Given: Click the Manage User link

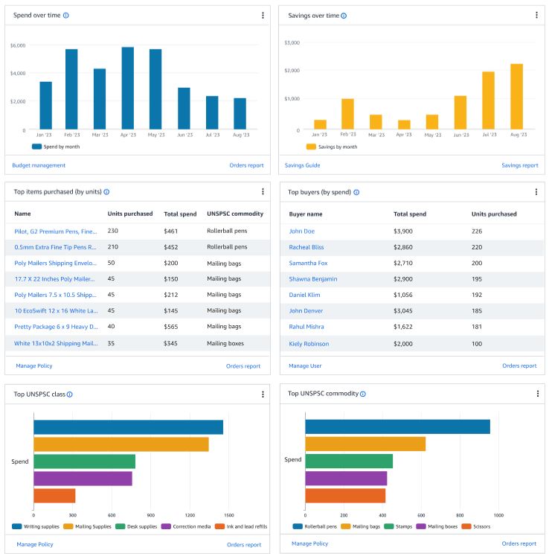Looking at the screenshot, I should click(x=305, y=365).
